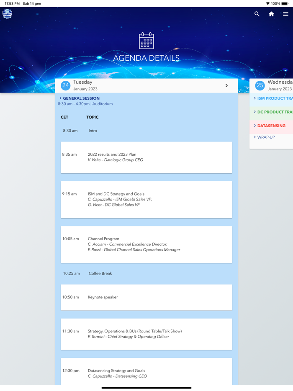Expand Tuesday card with right chevron
This screenshot has width=293, height=391.
pyautogui.click(x=226, y=85)
